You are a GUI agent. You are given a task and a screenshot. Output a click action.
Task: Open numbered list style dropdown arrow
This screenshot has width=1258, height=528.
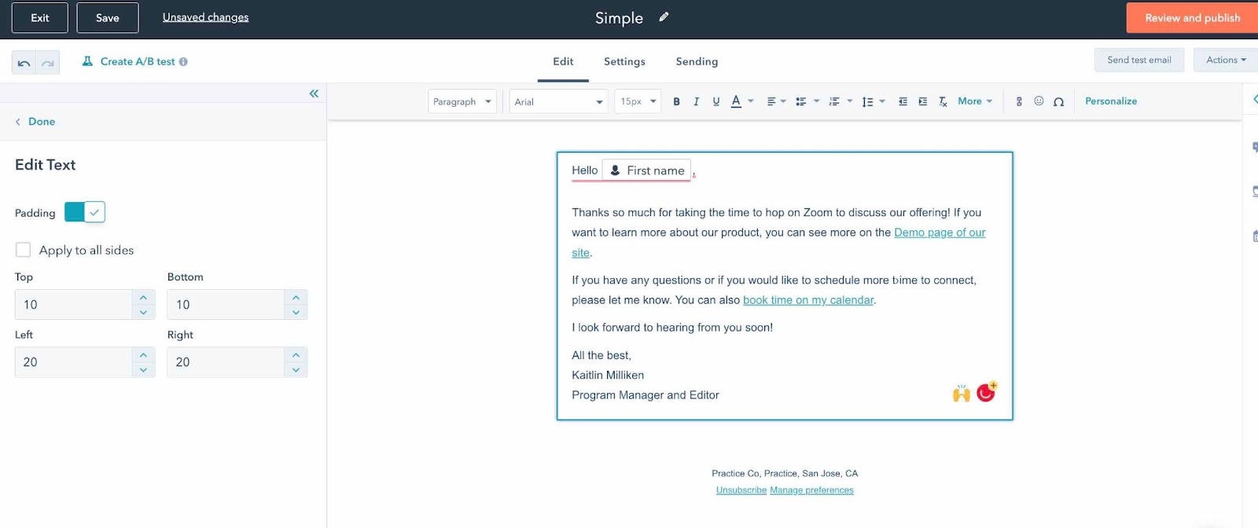coord(849,101)
